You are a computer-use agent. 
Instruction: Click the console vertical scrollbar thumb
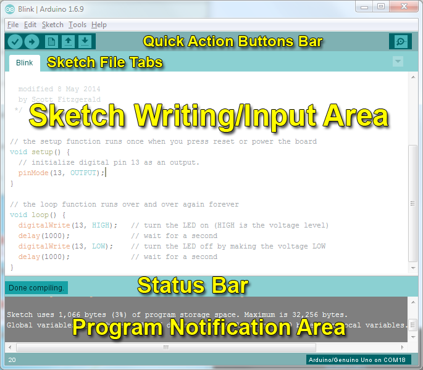[x=413, y=325]
